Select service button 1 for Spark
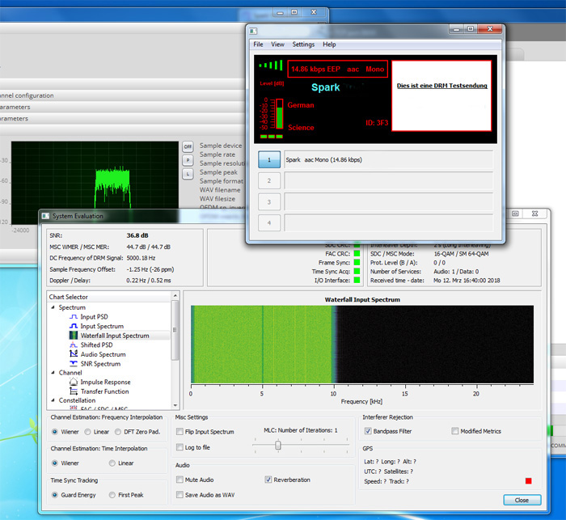Screen dimensions: 566x520 [x=268, y=160]
